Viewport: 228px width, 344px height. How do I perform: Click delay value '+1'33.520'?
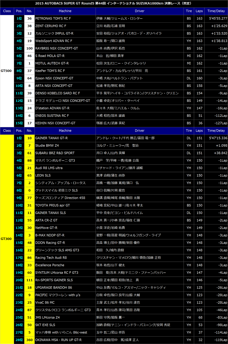pyautogui.click(x=219, y=34)
